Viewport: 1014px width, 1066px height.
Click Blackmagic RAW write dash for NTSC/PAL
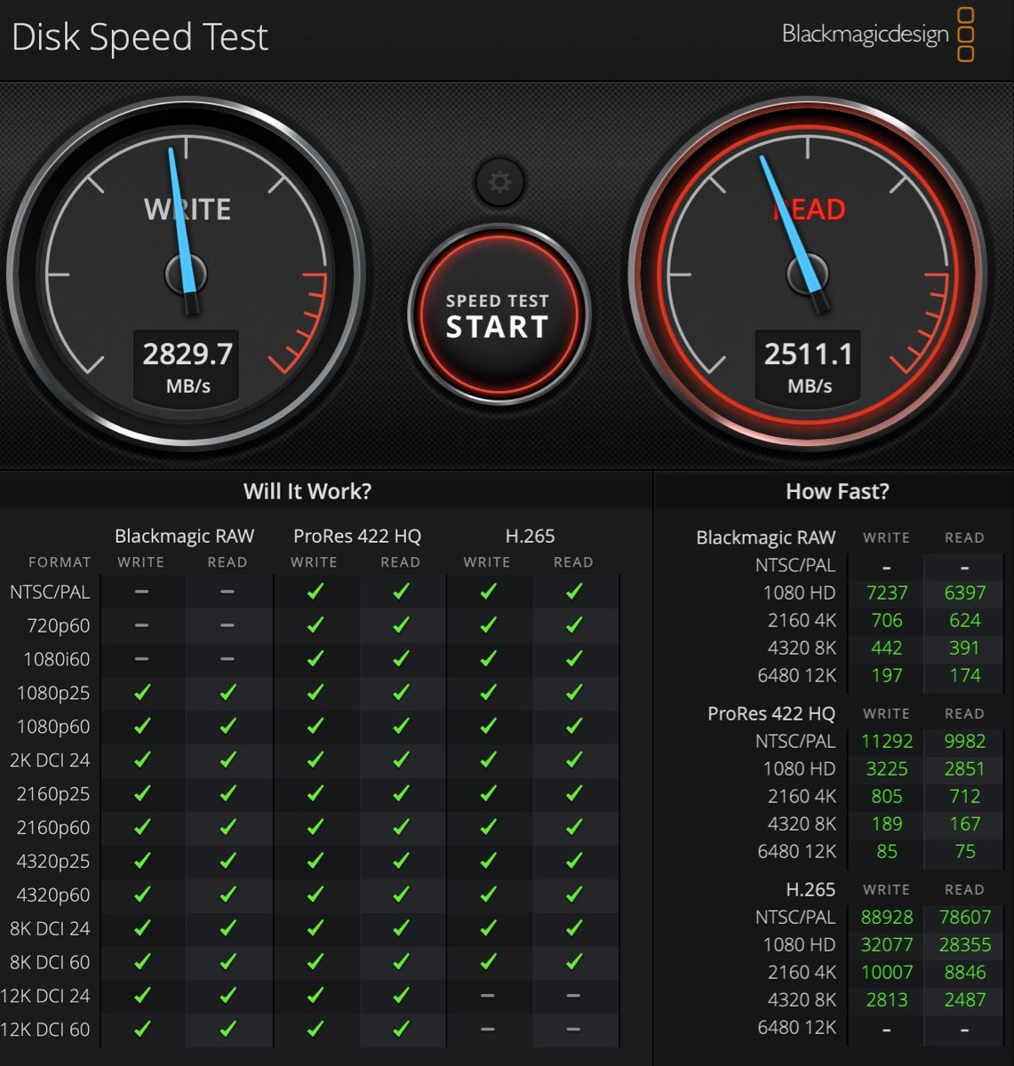(x=141, y=591)
